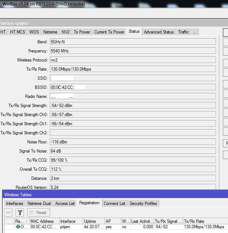
Task: Open the Interfaces tab in Wireless Tables
Action: click(x=15, y=203)
